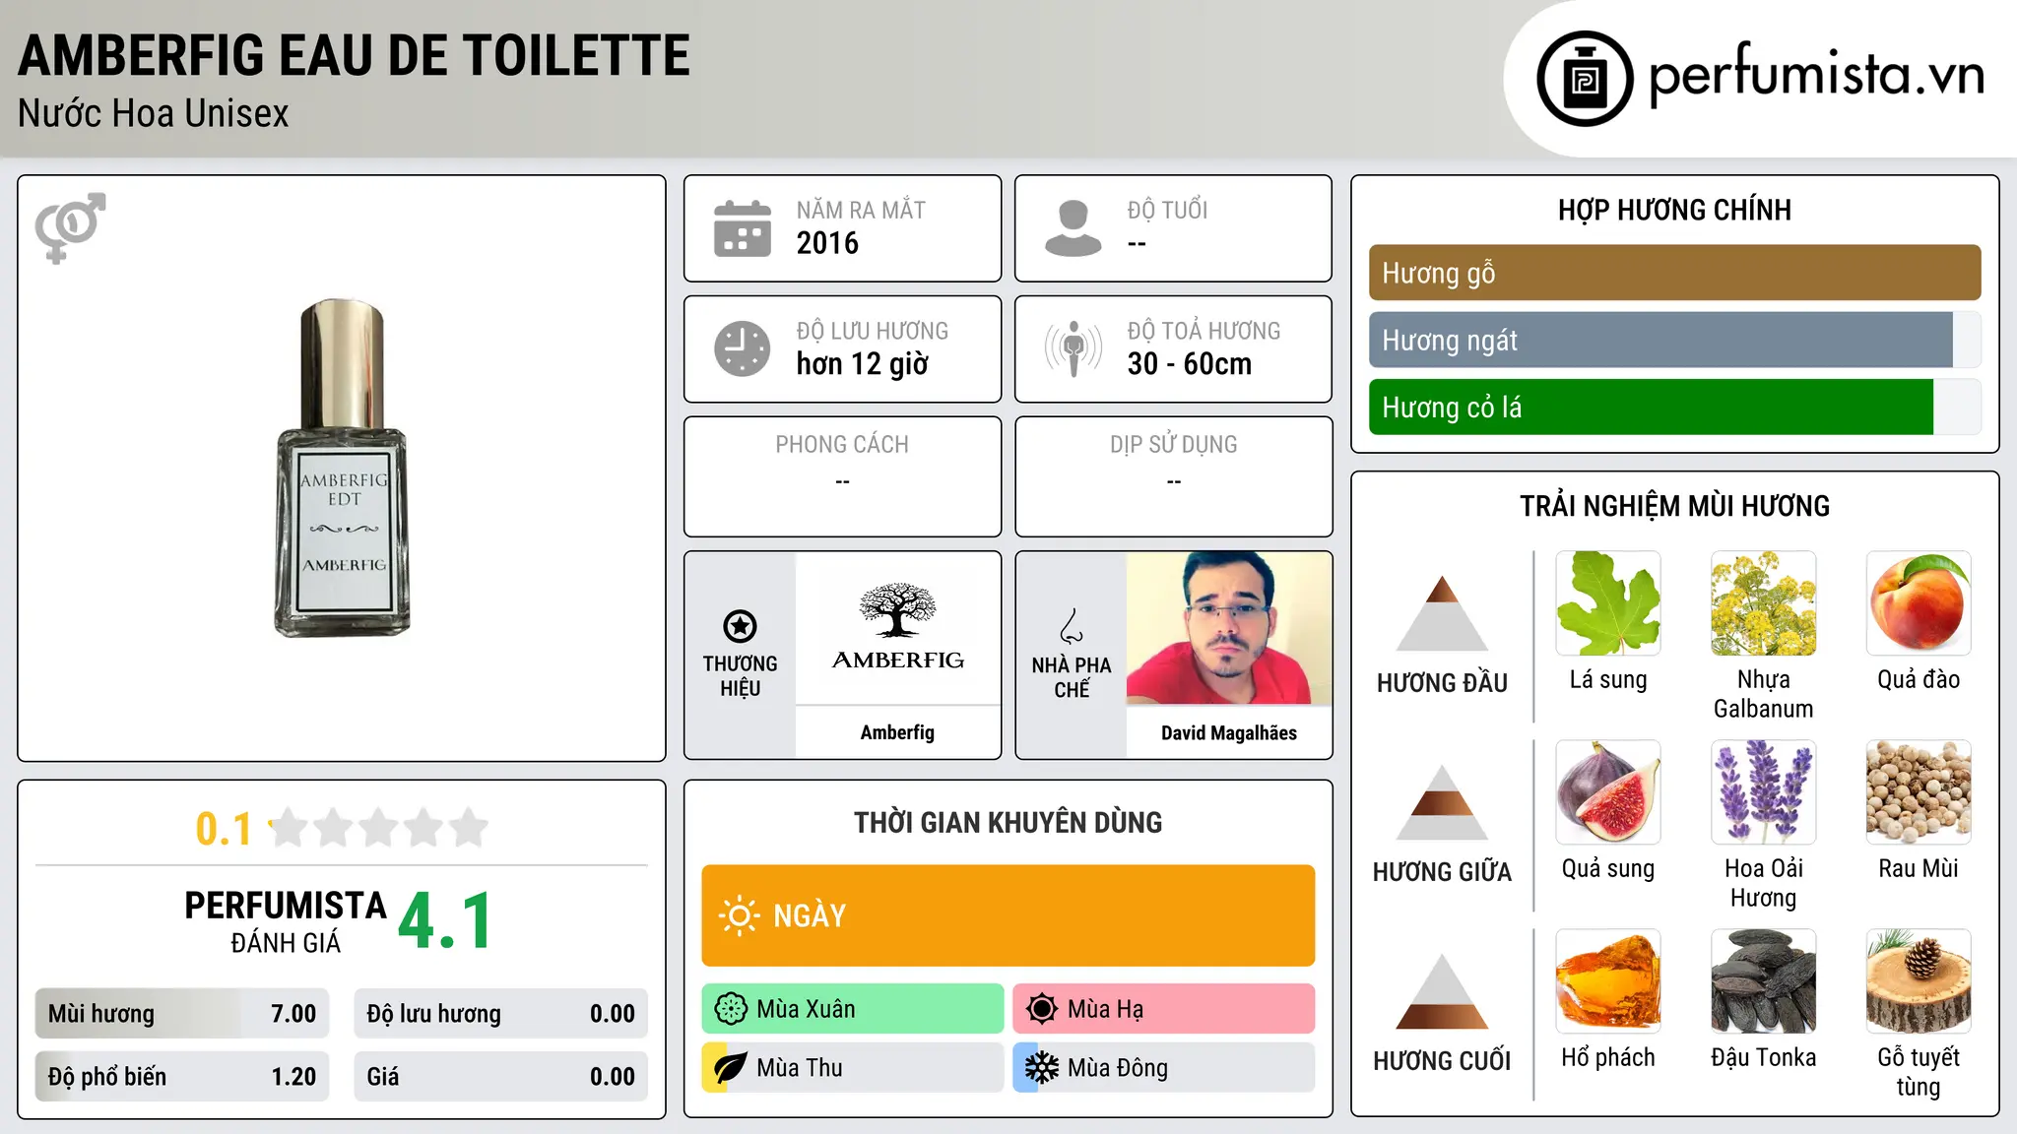Click the flower icon for Mùa Xuân
Image resolution: width=2017 pixels, height=1134 pixels.
pyautogui.click(x=731, y=1009)
